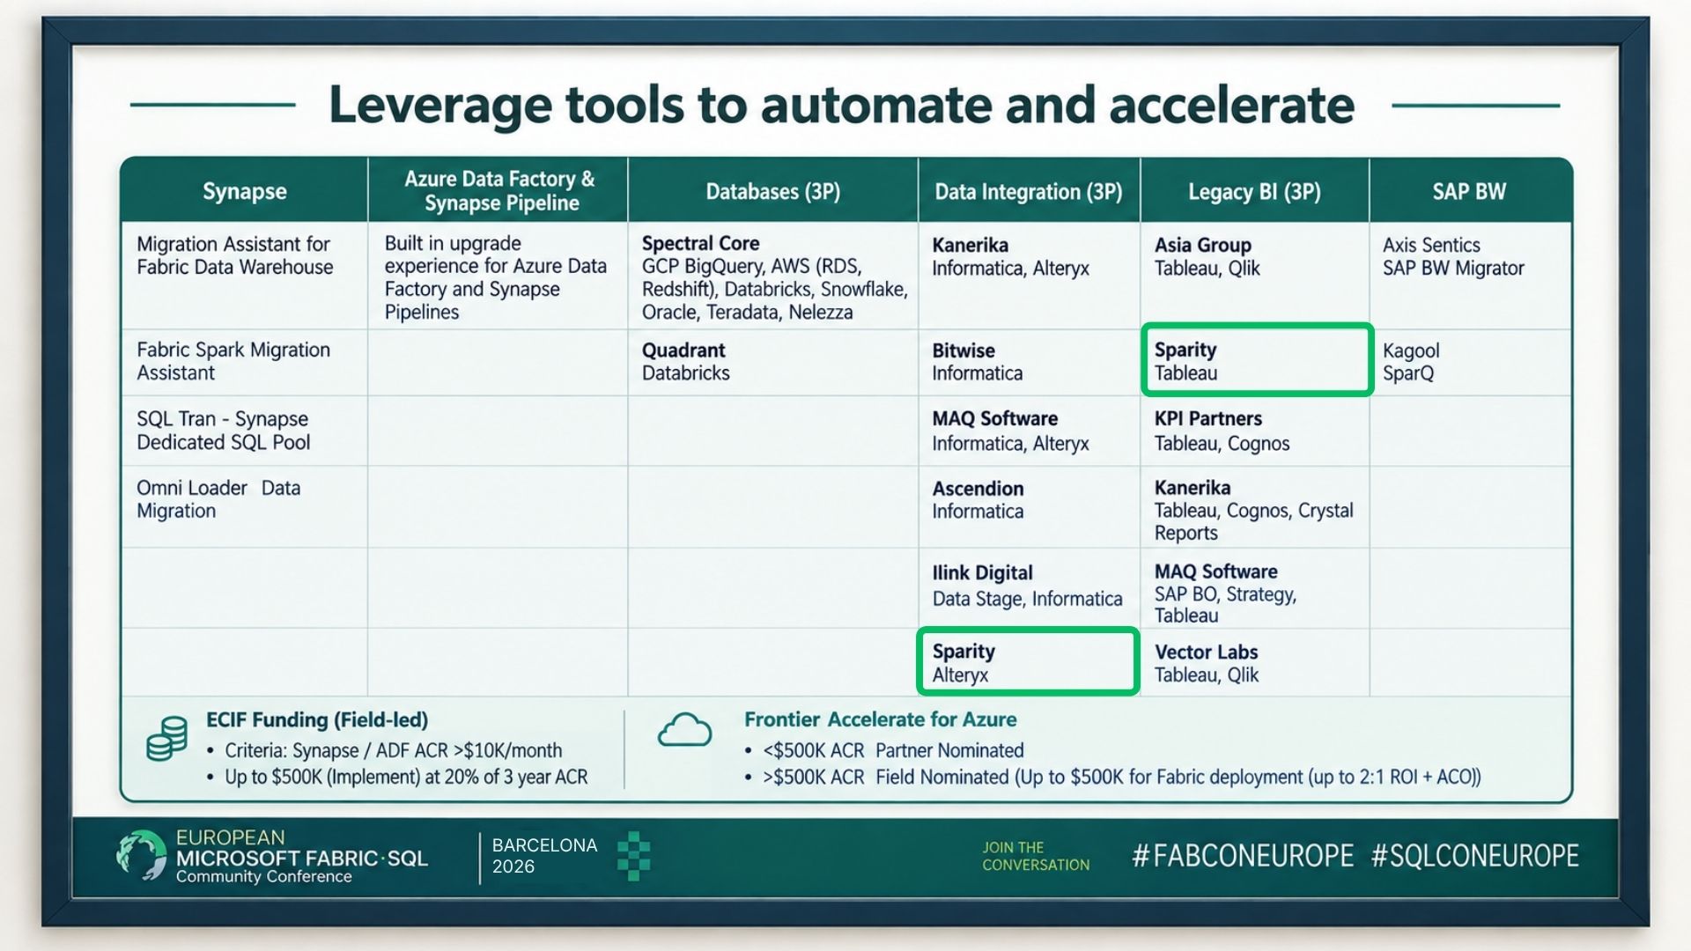Image resolution: width=1691 pixels, height=951 pixels.
Task: Click the Built in upgrade experience cell
Action: point(498,276)
